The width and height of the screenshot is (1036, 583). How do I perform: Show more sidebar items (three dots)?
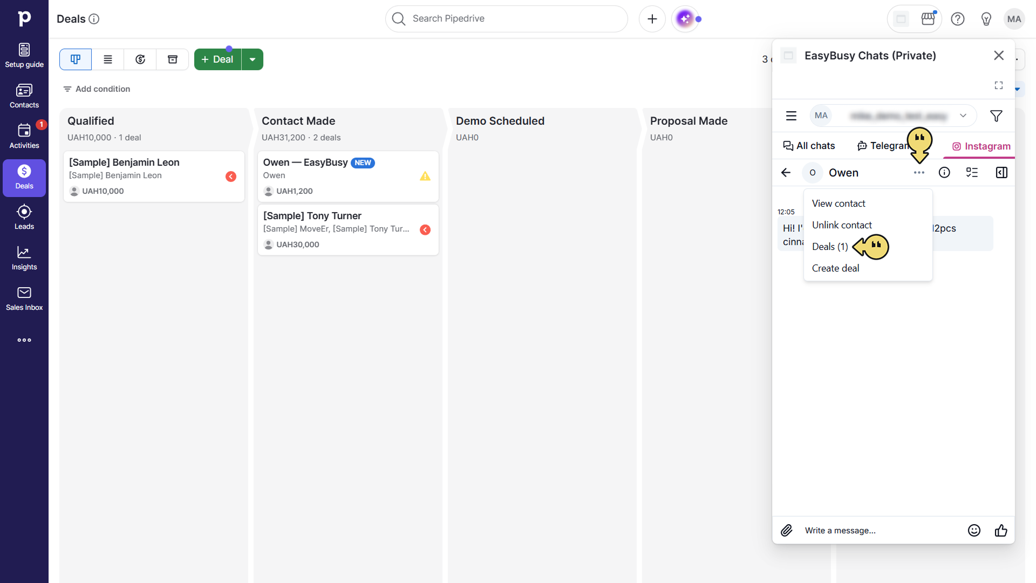pyautogui.click(x=24, y=340)
